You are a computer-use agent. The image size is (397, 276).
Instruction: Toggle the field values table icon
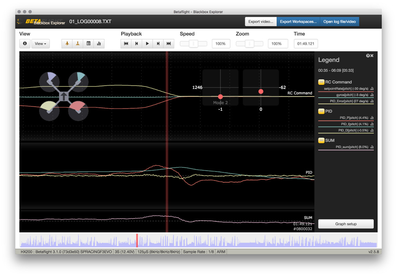[89, 43]
